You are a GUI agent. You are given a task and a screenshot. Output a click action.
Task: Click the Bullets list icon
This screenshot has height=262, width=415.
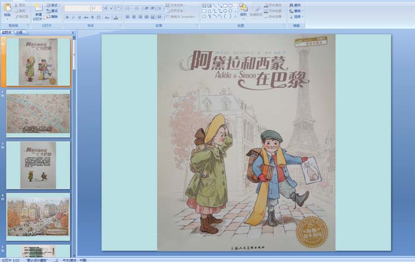(128, 8)
